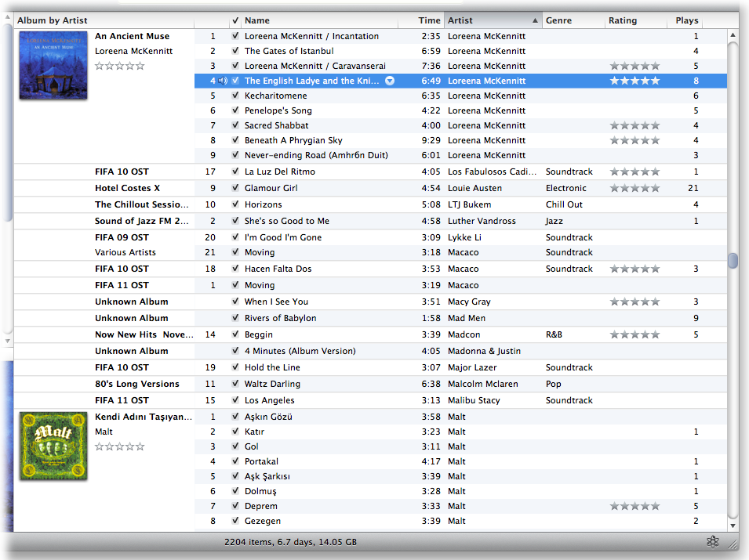This screenshot has width=749, height=560.
Task: Select the song Waltz Darling
Action: (x=272, y=384)
